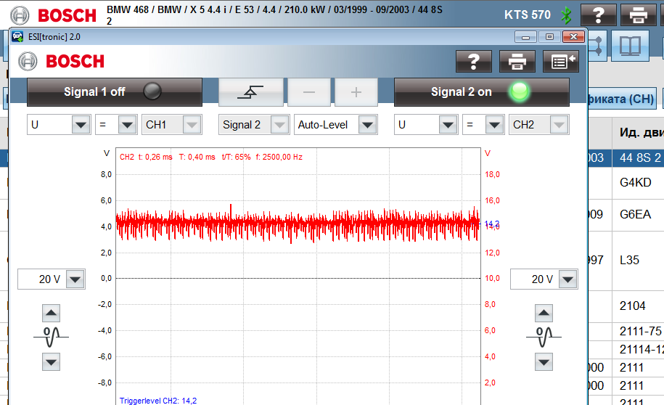Open help in the main Bosch window header
The height and width of the screenshot is (405, 664).
(599, 15)
